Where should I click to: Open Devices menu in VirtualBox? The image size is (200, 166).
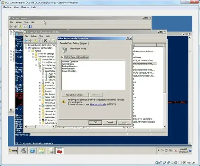click(25, 7)
